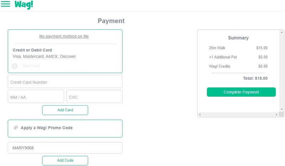Click the Complete Payment button

(241, 92)
